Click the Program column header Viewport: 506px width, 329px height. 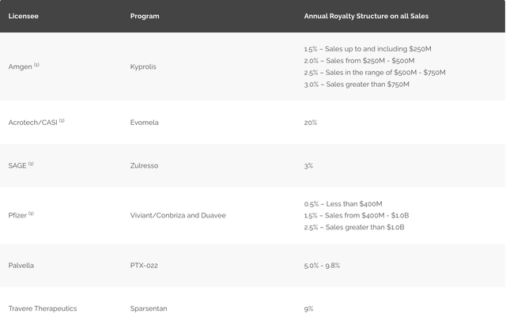(145, 16)
